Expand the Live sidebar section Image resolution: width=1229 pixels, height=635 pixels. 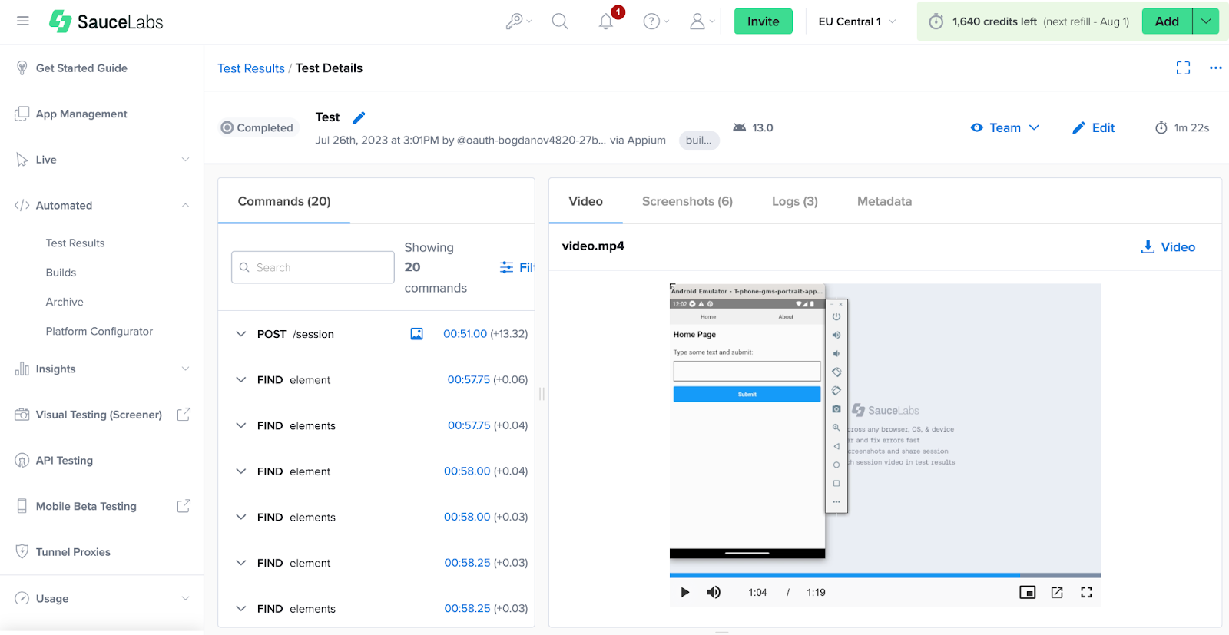101,160
